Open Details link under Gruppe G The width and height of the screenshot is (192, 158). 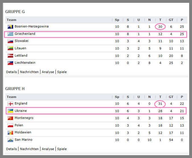coord(11,72)
